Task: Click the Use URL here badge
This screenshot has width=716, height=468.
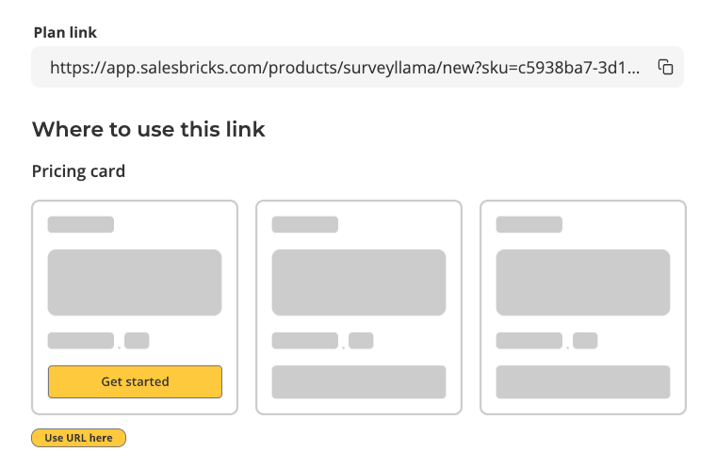Action: point(78,438)
